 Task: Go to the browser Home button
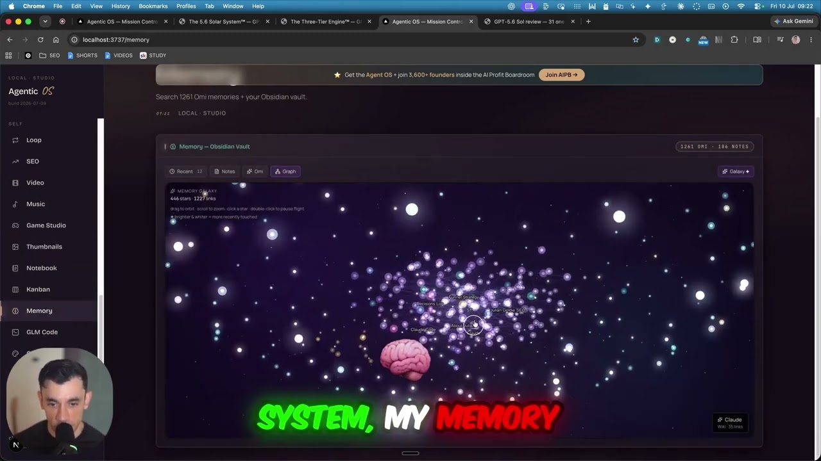[x=56, y=40]
